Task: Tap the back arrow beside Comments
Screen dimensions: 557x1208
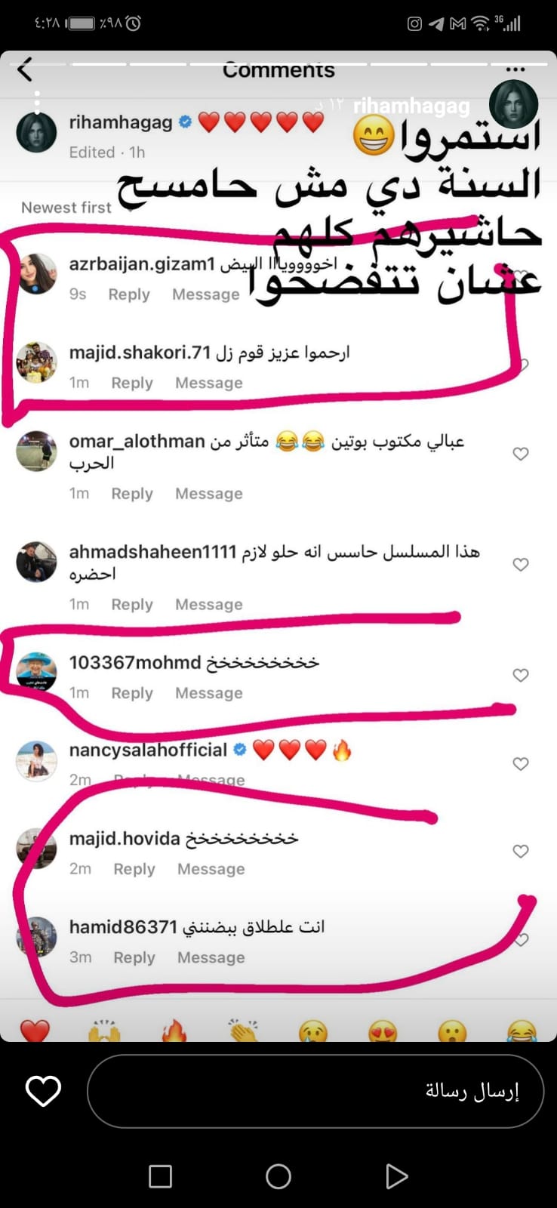Action: (x=25, y=69)
